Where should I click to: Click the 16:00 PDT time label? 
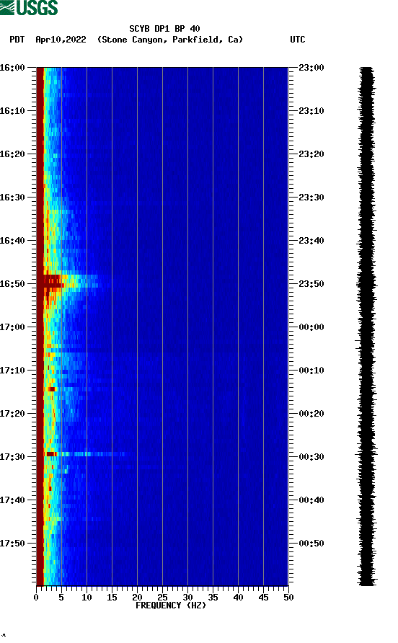12,68
